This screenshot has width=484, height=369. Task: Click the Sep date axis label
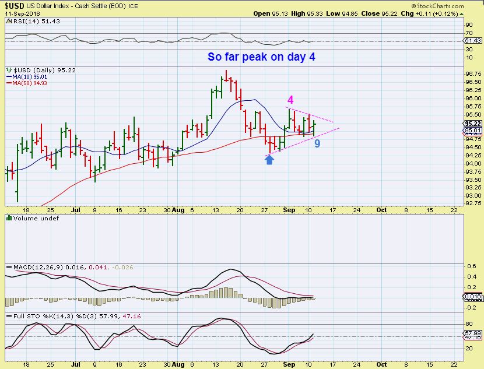[289, 210]
